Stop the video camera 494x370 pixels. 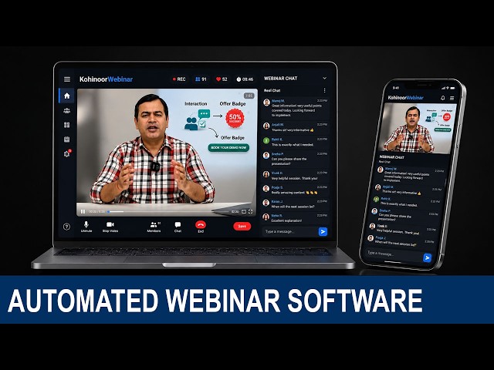(110, 227)
